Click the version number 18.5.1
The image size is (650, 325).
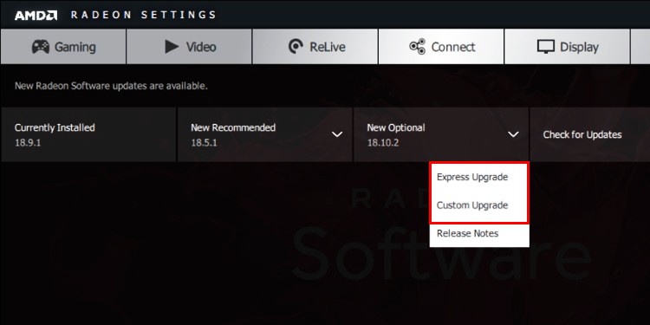click(x=204, y=143)
